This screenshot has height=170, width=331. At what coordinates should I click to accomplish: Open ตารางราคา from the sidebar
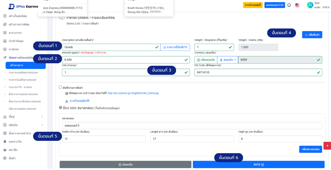click(x=15, y=33)
